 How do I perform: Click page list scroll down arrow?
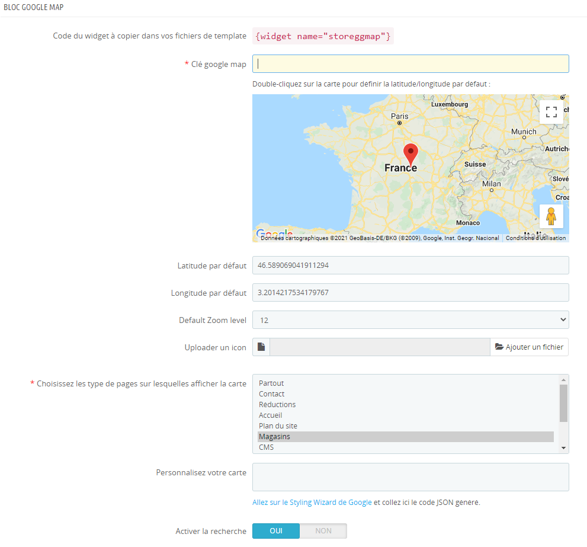[563, 448]
